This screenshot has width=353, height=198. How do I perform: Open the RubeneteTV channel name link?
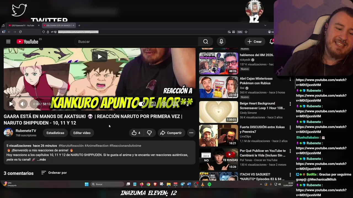[26, 131]
